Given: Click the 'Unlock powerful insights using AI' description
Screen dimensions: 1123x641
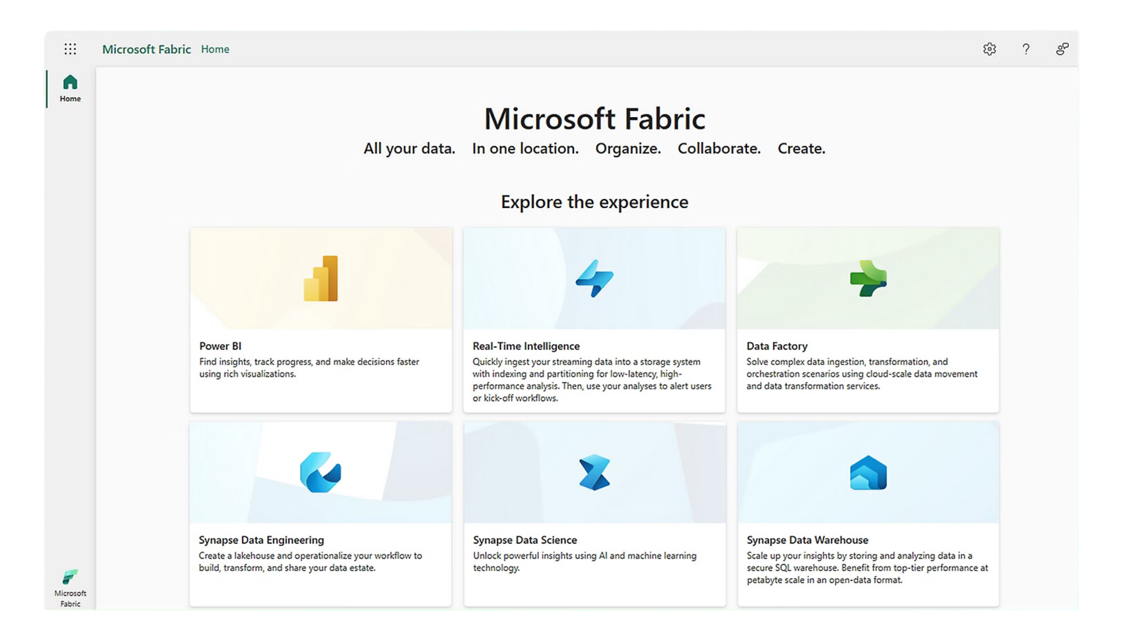Looking at the screenshot, I should pyautogui.click(x=585, y=561).
